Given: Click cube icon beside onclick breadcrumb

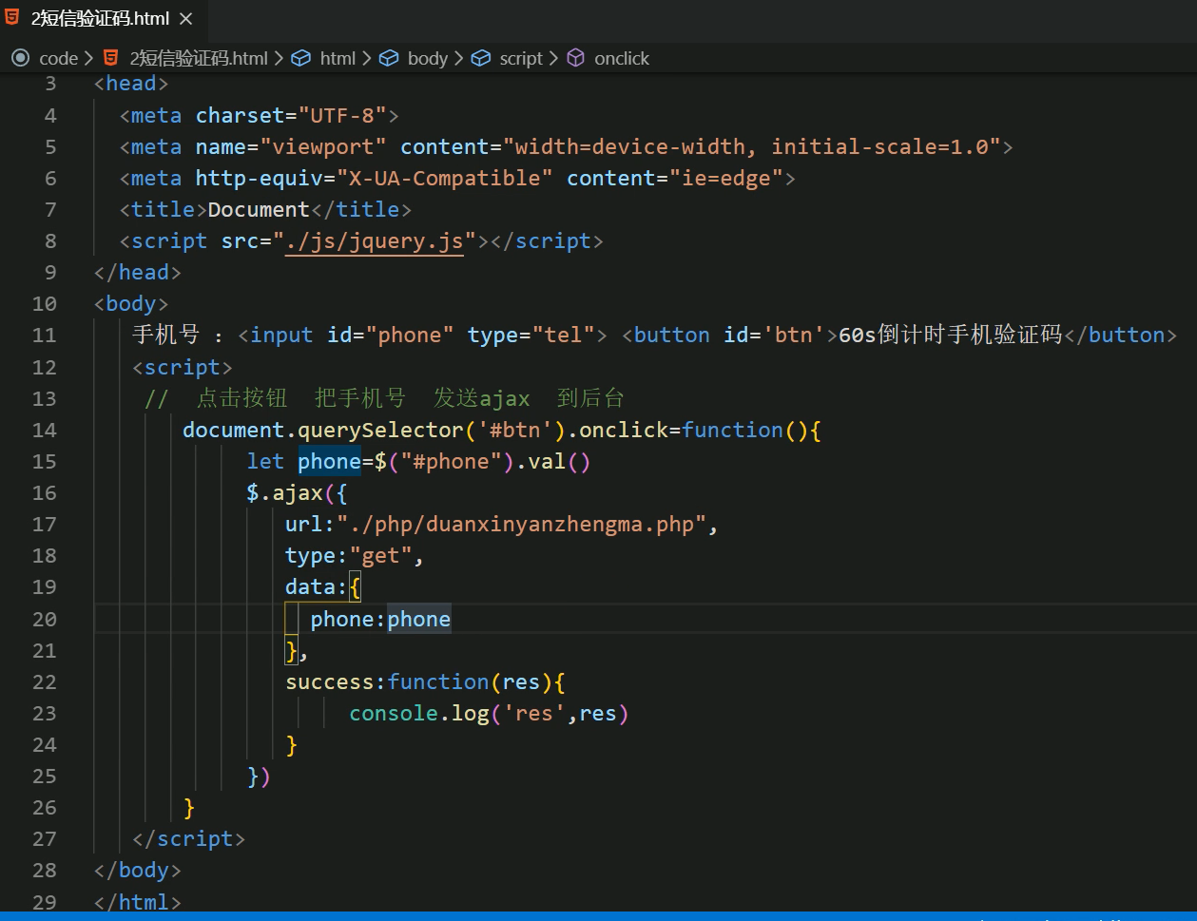Looking at the screenshot, I should tap(576, 58).
